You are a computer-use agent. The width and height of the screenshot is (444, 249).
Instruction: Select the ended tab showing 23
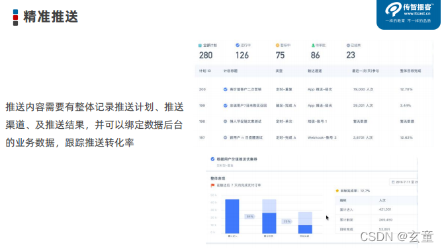pos(353,51)
